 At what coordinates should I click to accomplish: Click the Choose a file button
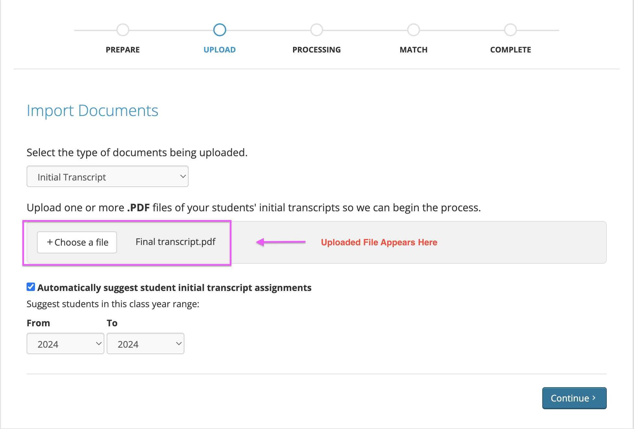click(77, 242)
